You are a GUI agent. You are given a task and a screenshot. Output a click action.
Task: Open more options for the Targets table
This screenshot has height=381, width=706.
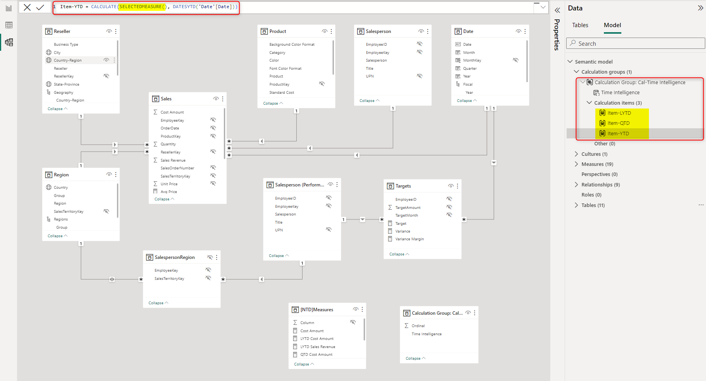(x=457, y=186)
